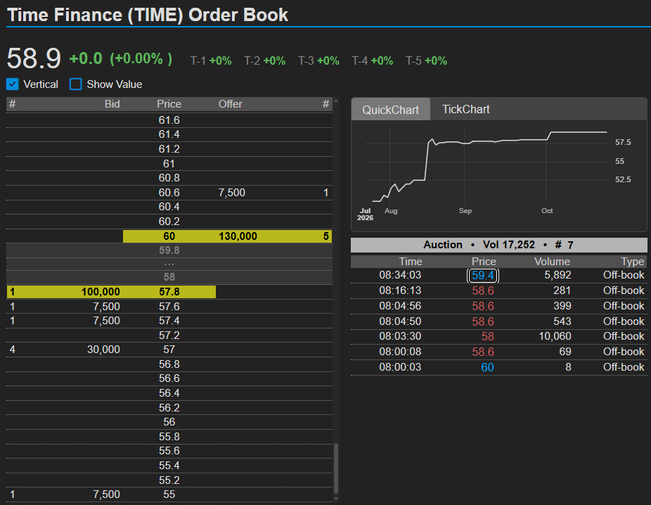Click the greyed 58 price level
The width and height of the screenshot is (651, 505).
(x=169, y=277)
